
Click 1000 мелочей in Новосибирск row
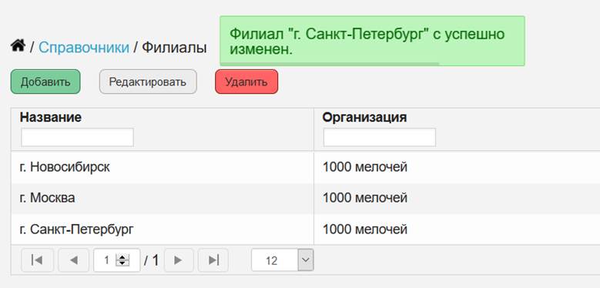(364, 167)
